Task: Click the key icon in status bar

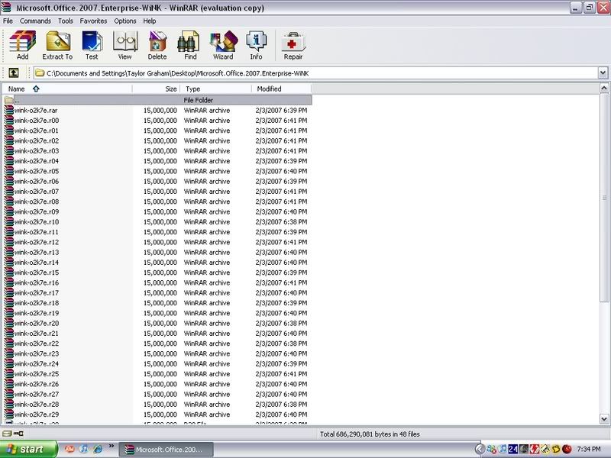Action: point(18,434)
